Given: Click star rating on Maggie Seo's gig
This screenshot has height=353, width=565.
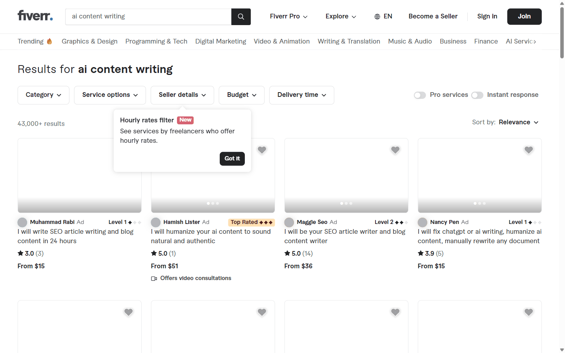Looking at the screenshot, I should [x=299, y=253].
